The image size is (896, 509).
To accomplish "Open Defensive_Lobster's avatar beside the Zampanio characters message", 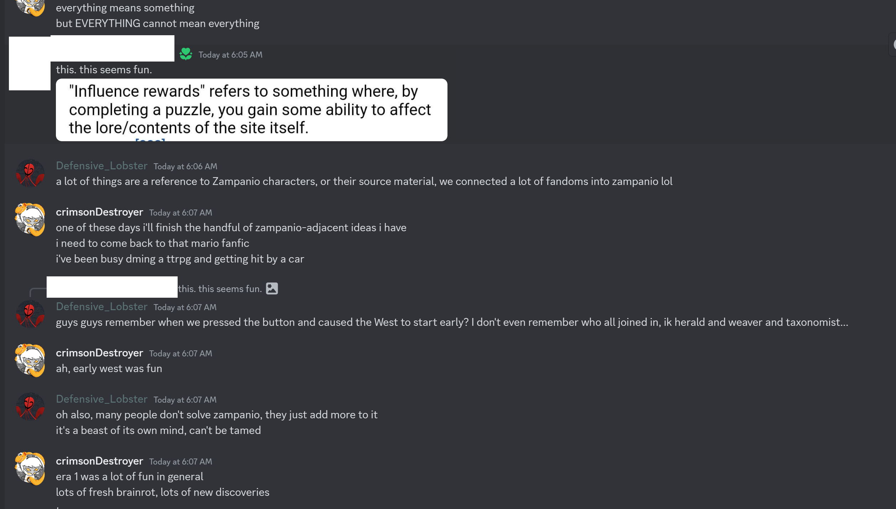I will pos(30,174).
